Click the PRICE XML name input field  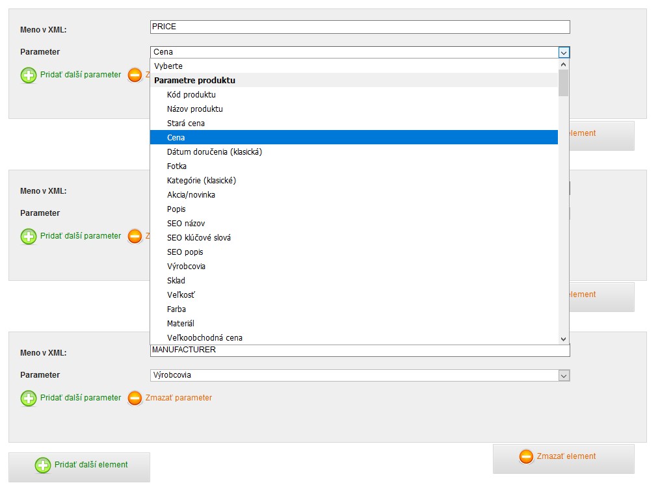(x=360, y=27)
